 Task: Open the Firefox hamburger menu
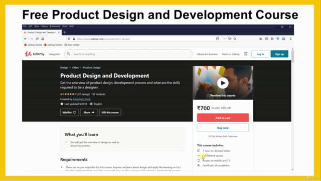290,39
